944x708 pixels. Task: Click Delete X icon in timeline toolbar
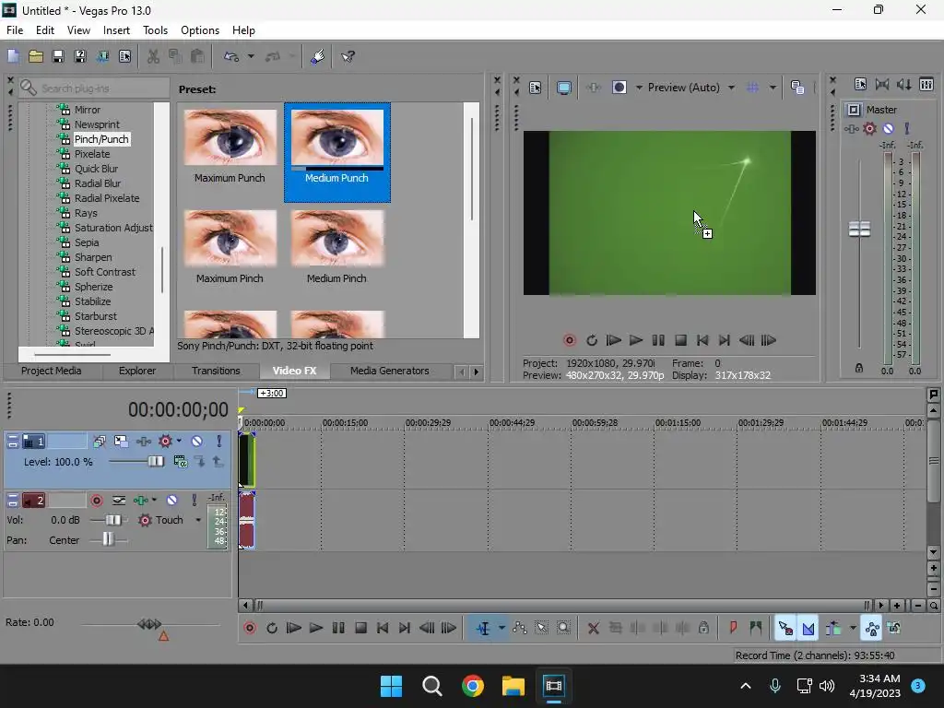point(593,628)
